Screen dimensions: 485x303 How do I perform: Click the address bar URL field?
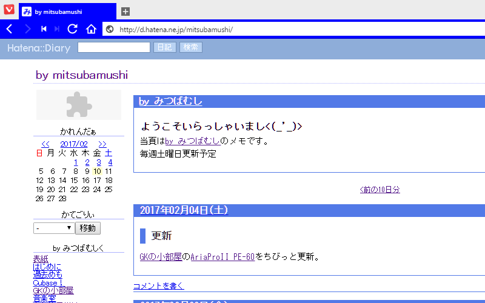pos(293,29)
